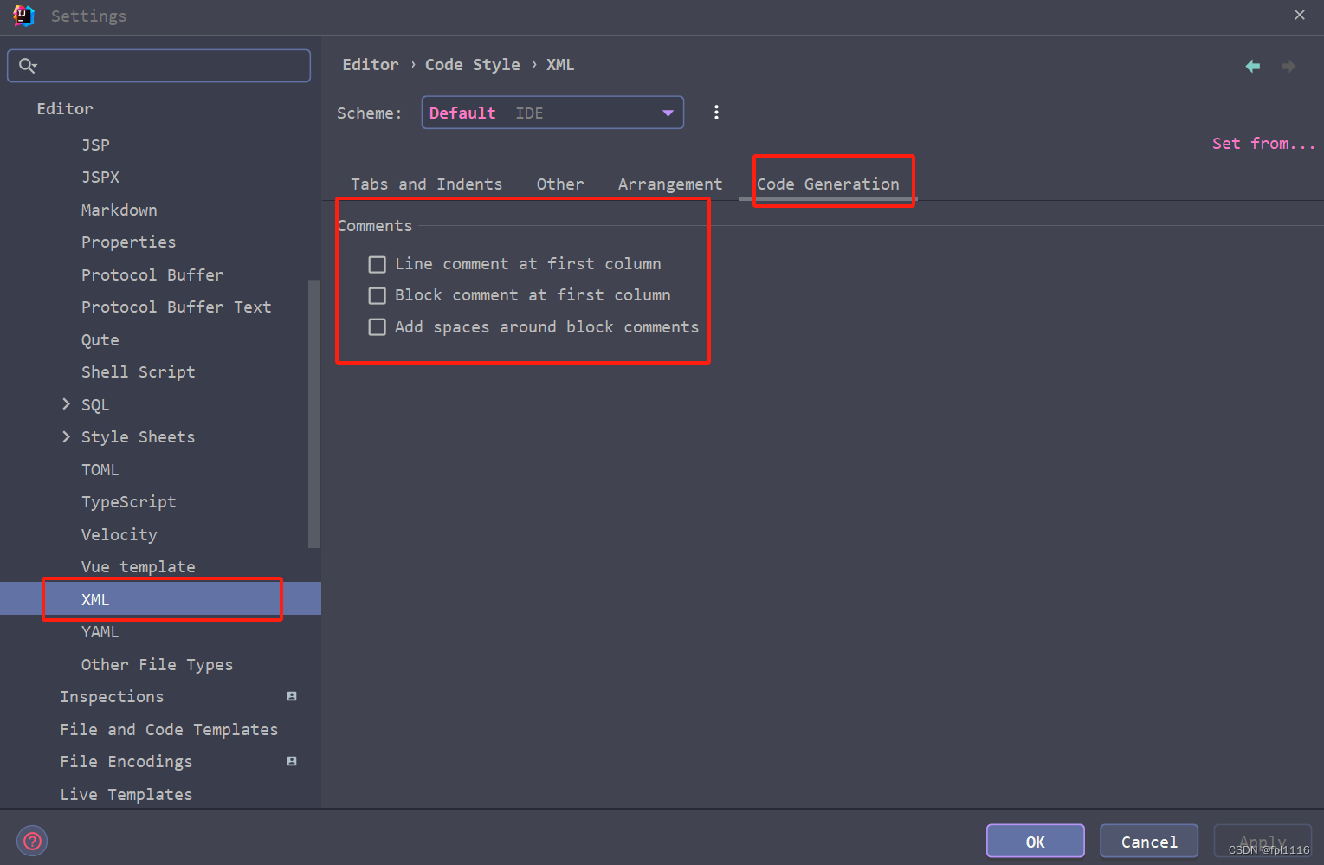Viewport: 1324px width, 865px height.
Task: Click the Apply button
Action: (1263, 841)
